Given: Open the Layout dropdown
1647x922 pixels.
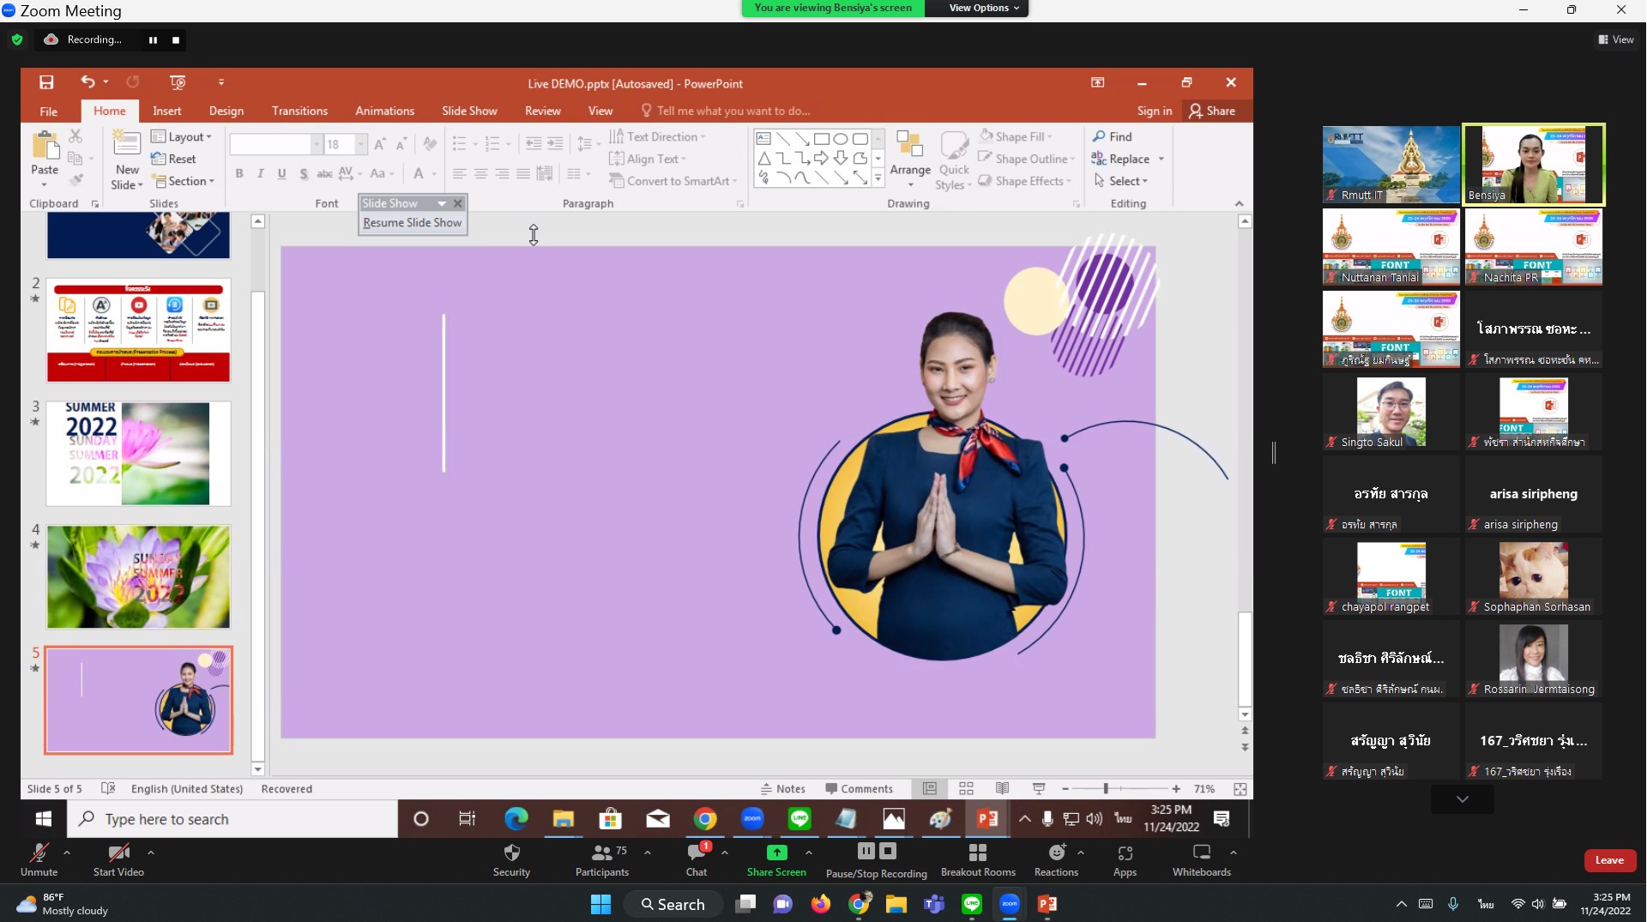Looking at the screenshot, I should pyautogui.click(x=181, y=136).
